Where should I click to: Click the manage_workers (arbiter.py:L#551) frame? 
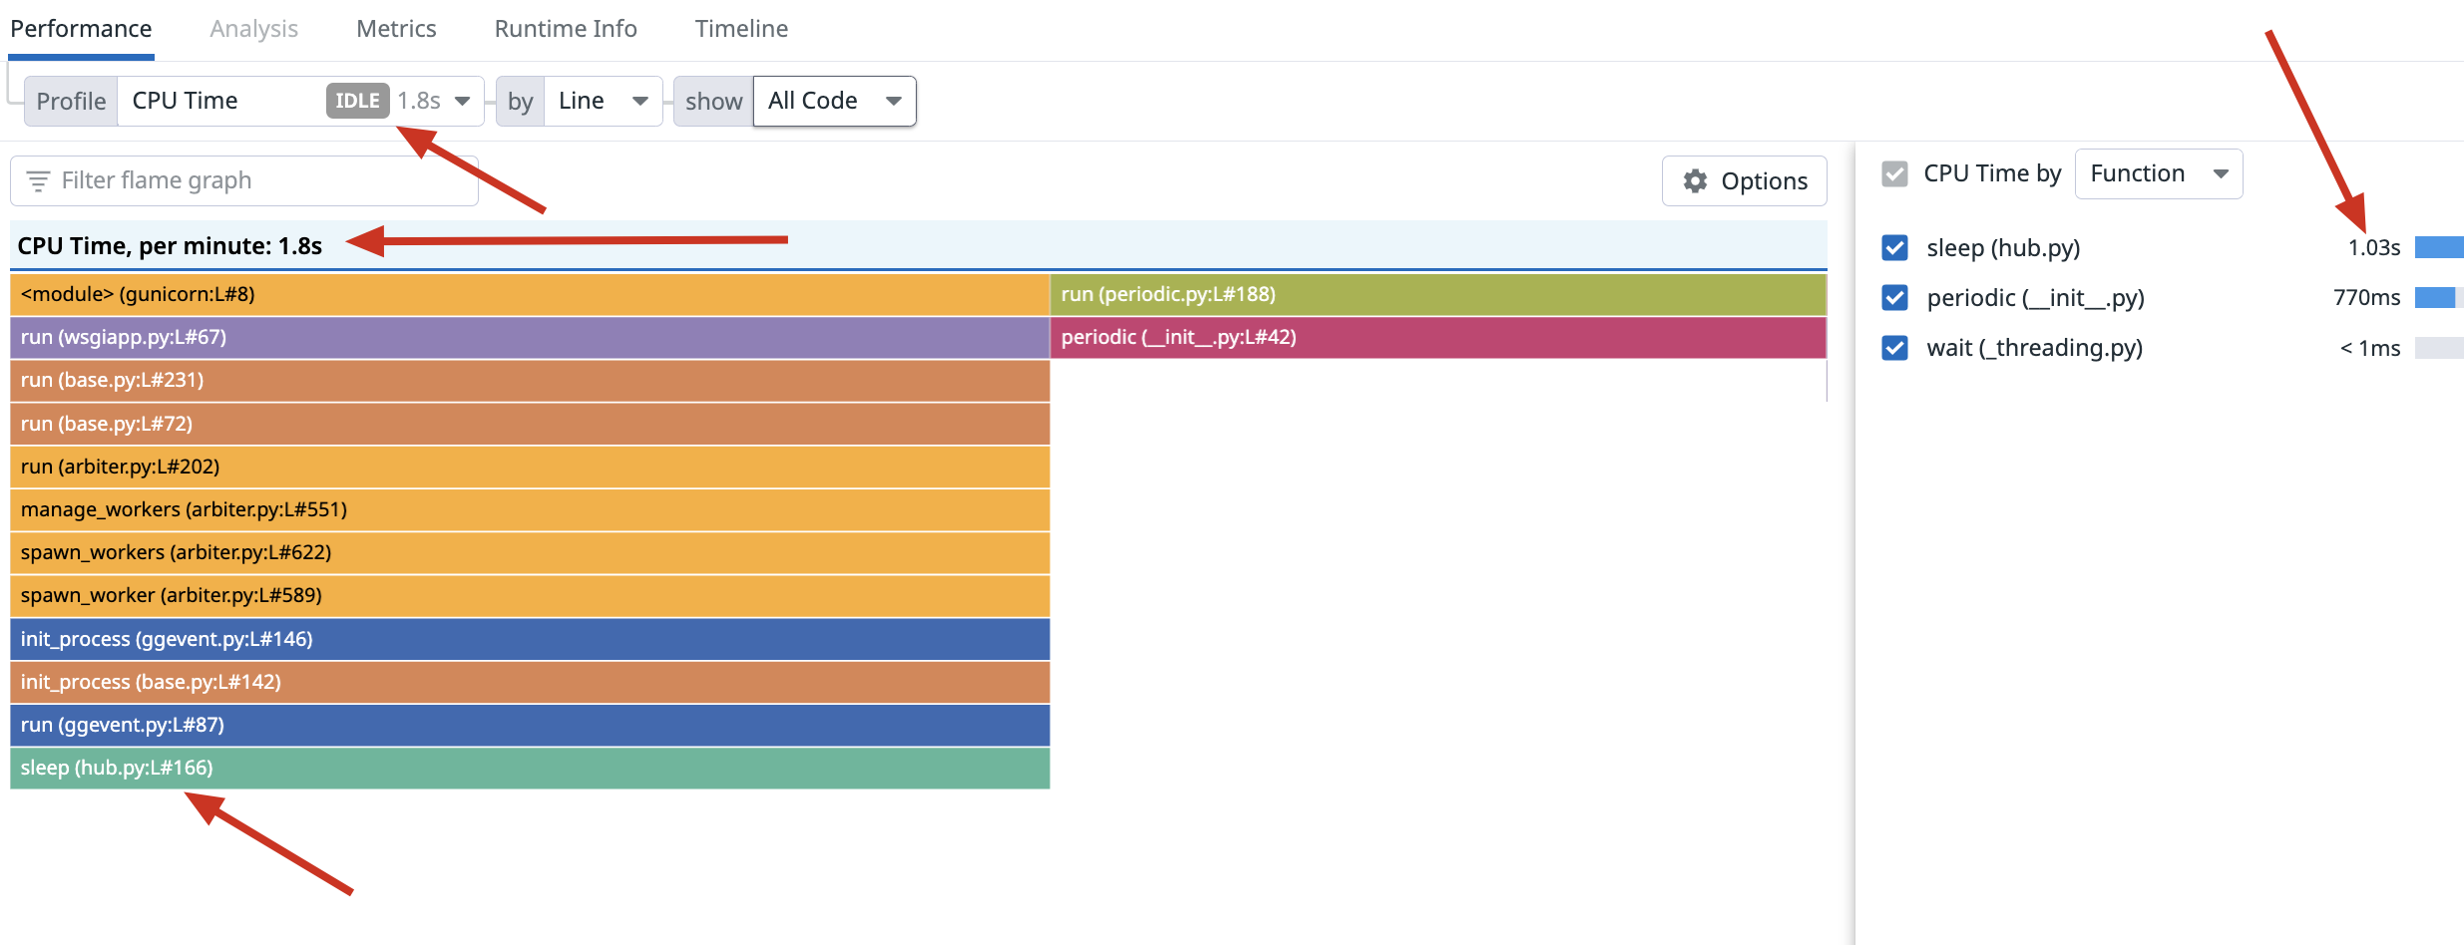(530, 509)
